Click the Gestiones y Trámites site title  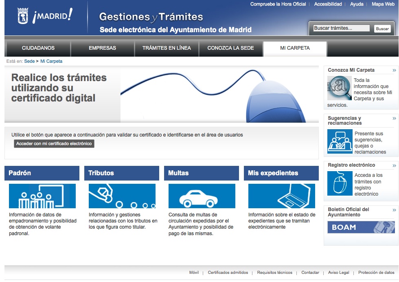(x=151, y=17)
